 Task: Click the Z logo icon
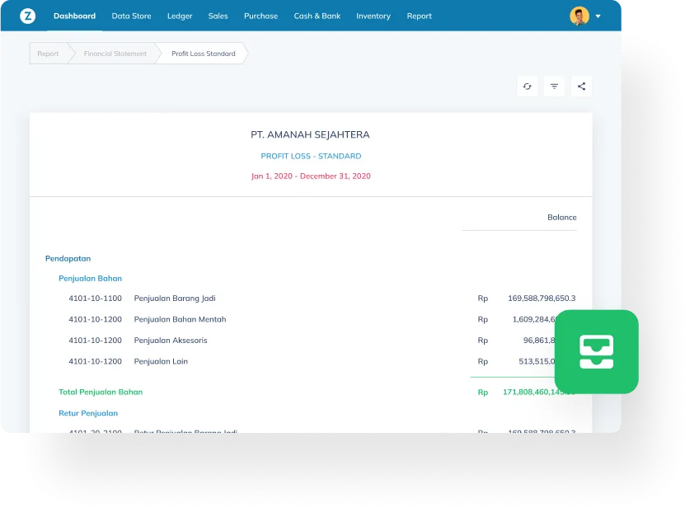coord(28,16)
